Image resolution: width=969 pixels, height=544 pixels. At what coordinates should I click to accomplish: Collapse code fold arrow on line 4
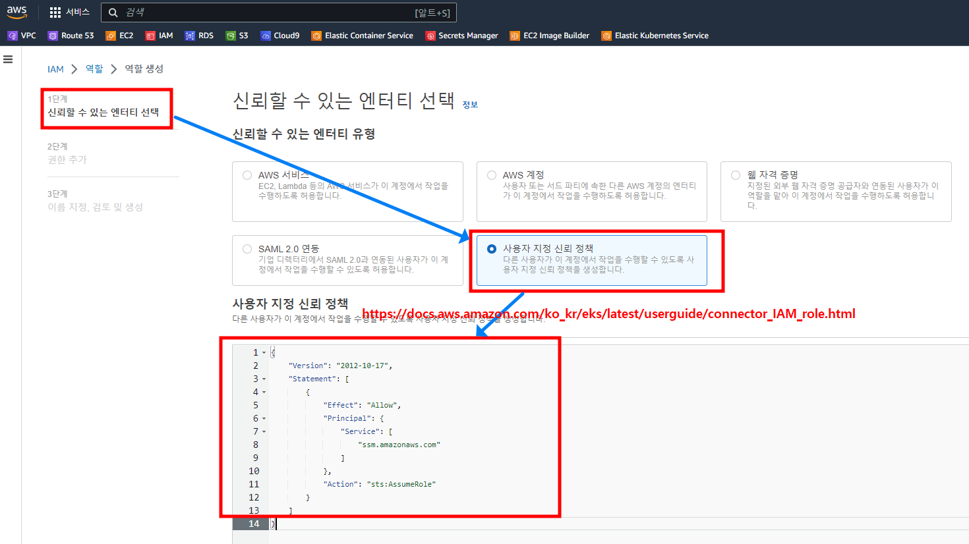[264, 392]
